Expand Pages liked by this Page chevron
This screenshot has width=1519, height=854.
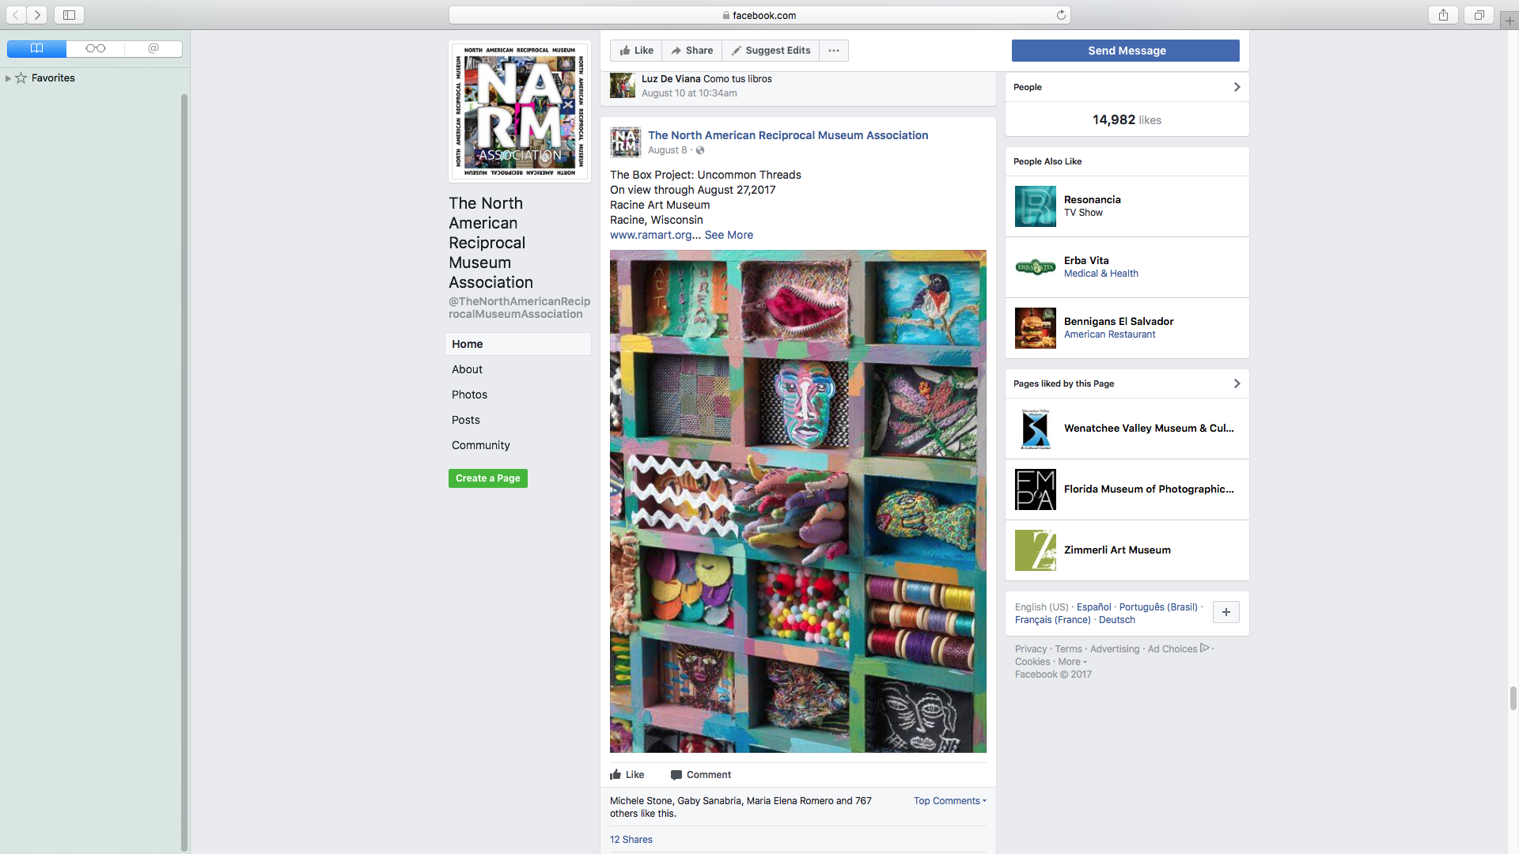click(x=1237, y=384)
